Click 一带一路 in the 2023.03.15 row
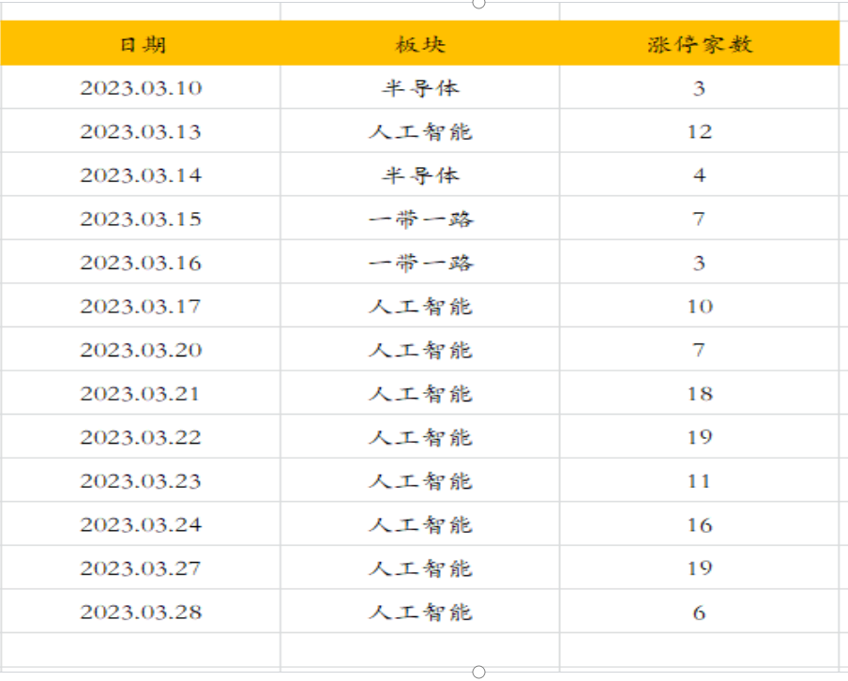The width and height of the screenshot is (848, 681). point(420,219)
